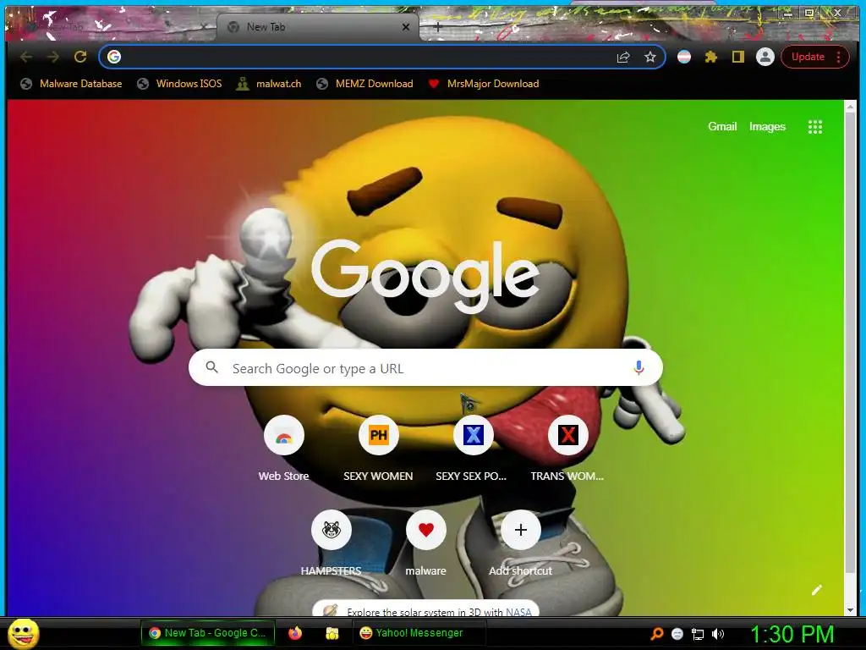Viewport: 866px width, 650px height.
Task: Click the browser forward arrow
Action: [x=53, y=57]
